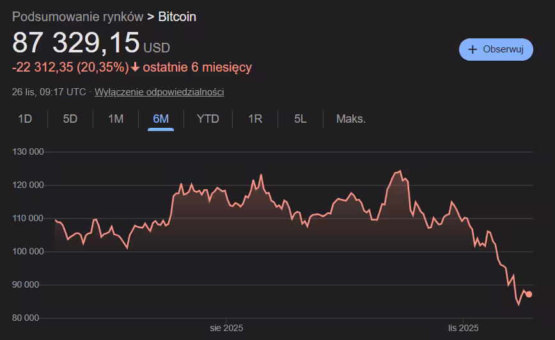Select the active 6M tab
555x340 pixels.
click(160, 119)
